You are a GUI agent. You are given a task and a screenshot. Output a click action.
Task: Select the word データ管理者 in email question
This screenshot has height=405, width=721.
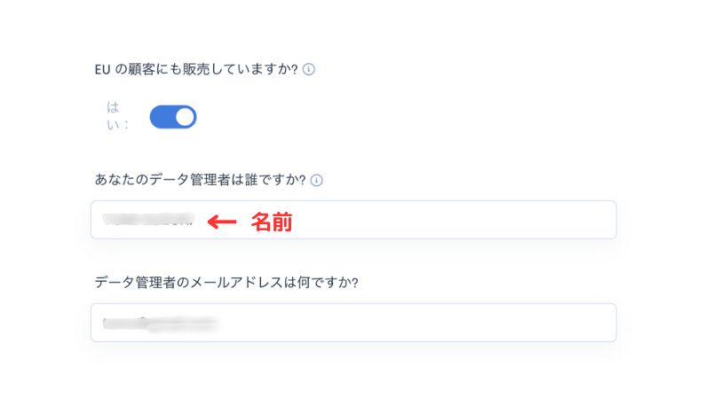(135, 282)
